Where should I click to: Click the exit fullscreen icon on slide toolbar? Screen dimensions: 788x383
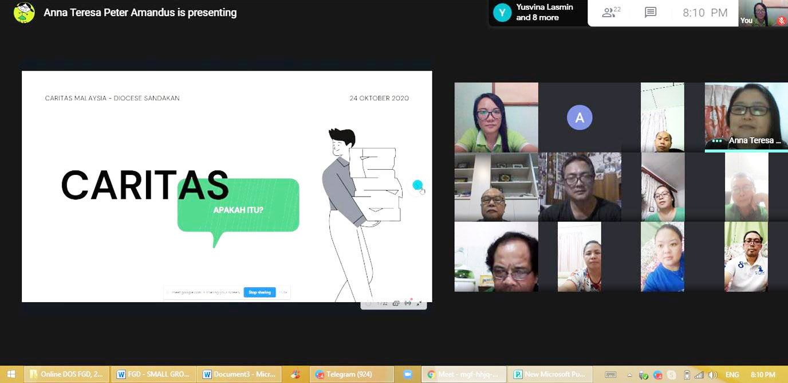419,303
